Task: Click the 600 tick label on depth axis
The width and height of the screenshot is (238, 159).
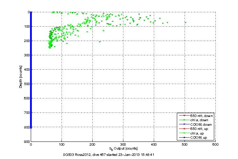Action: (x=27, y=98)
